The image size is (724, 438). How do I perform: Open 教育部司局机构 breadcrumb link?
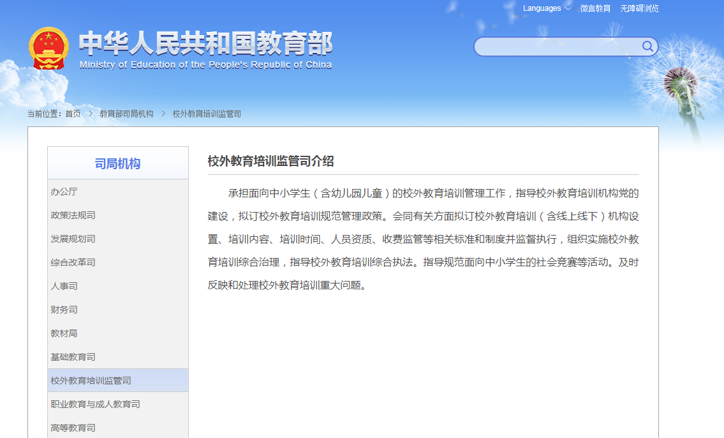click(126, 114)
